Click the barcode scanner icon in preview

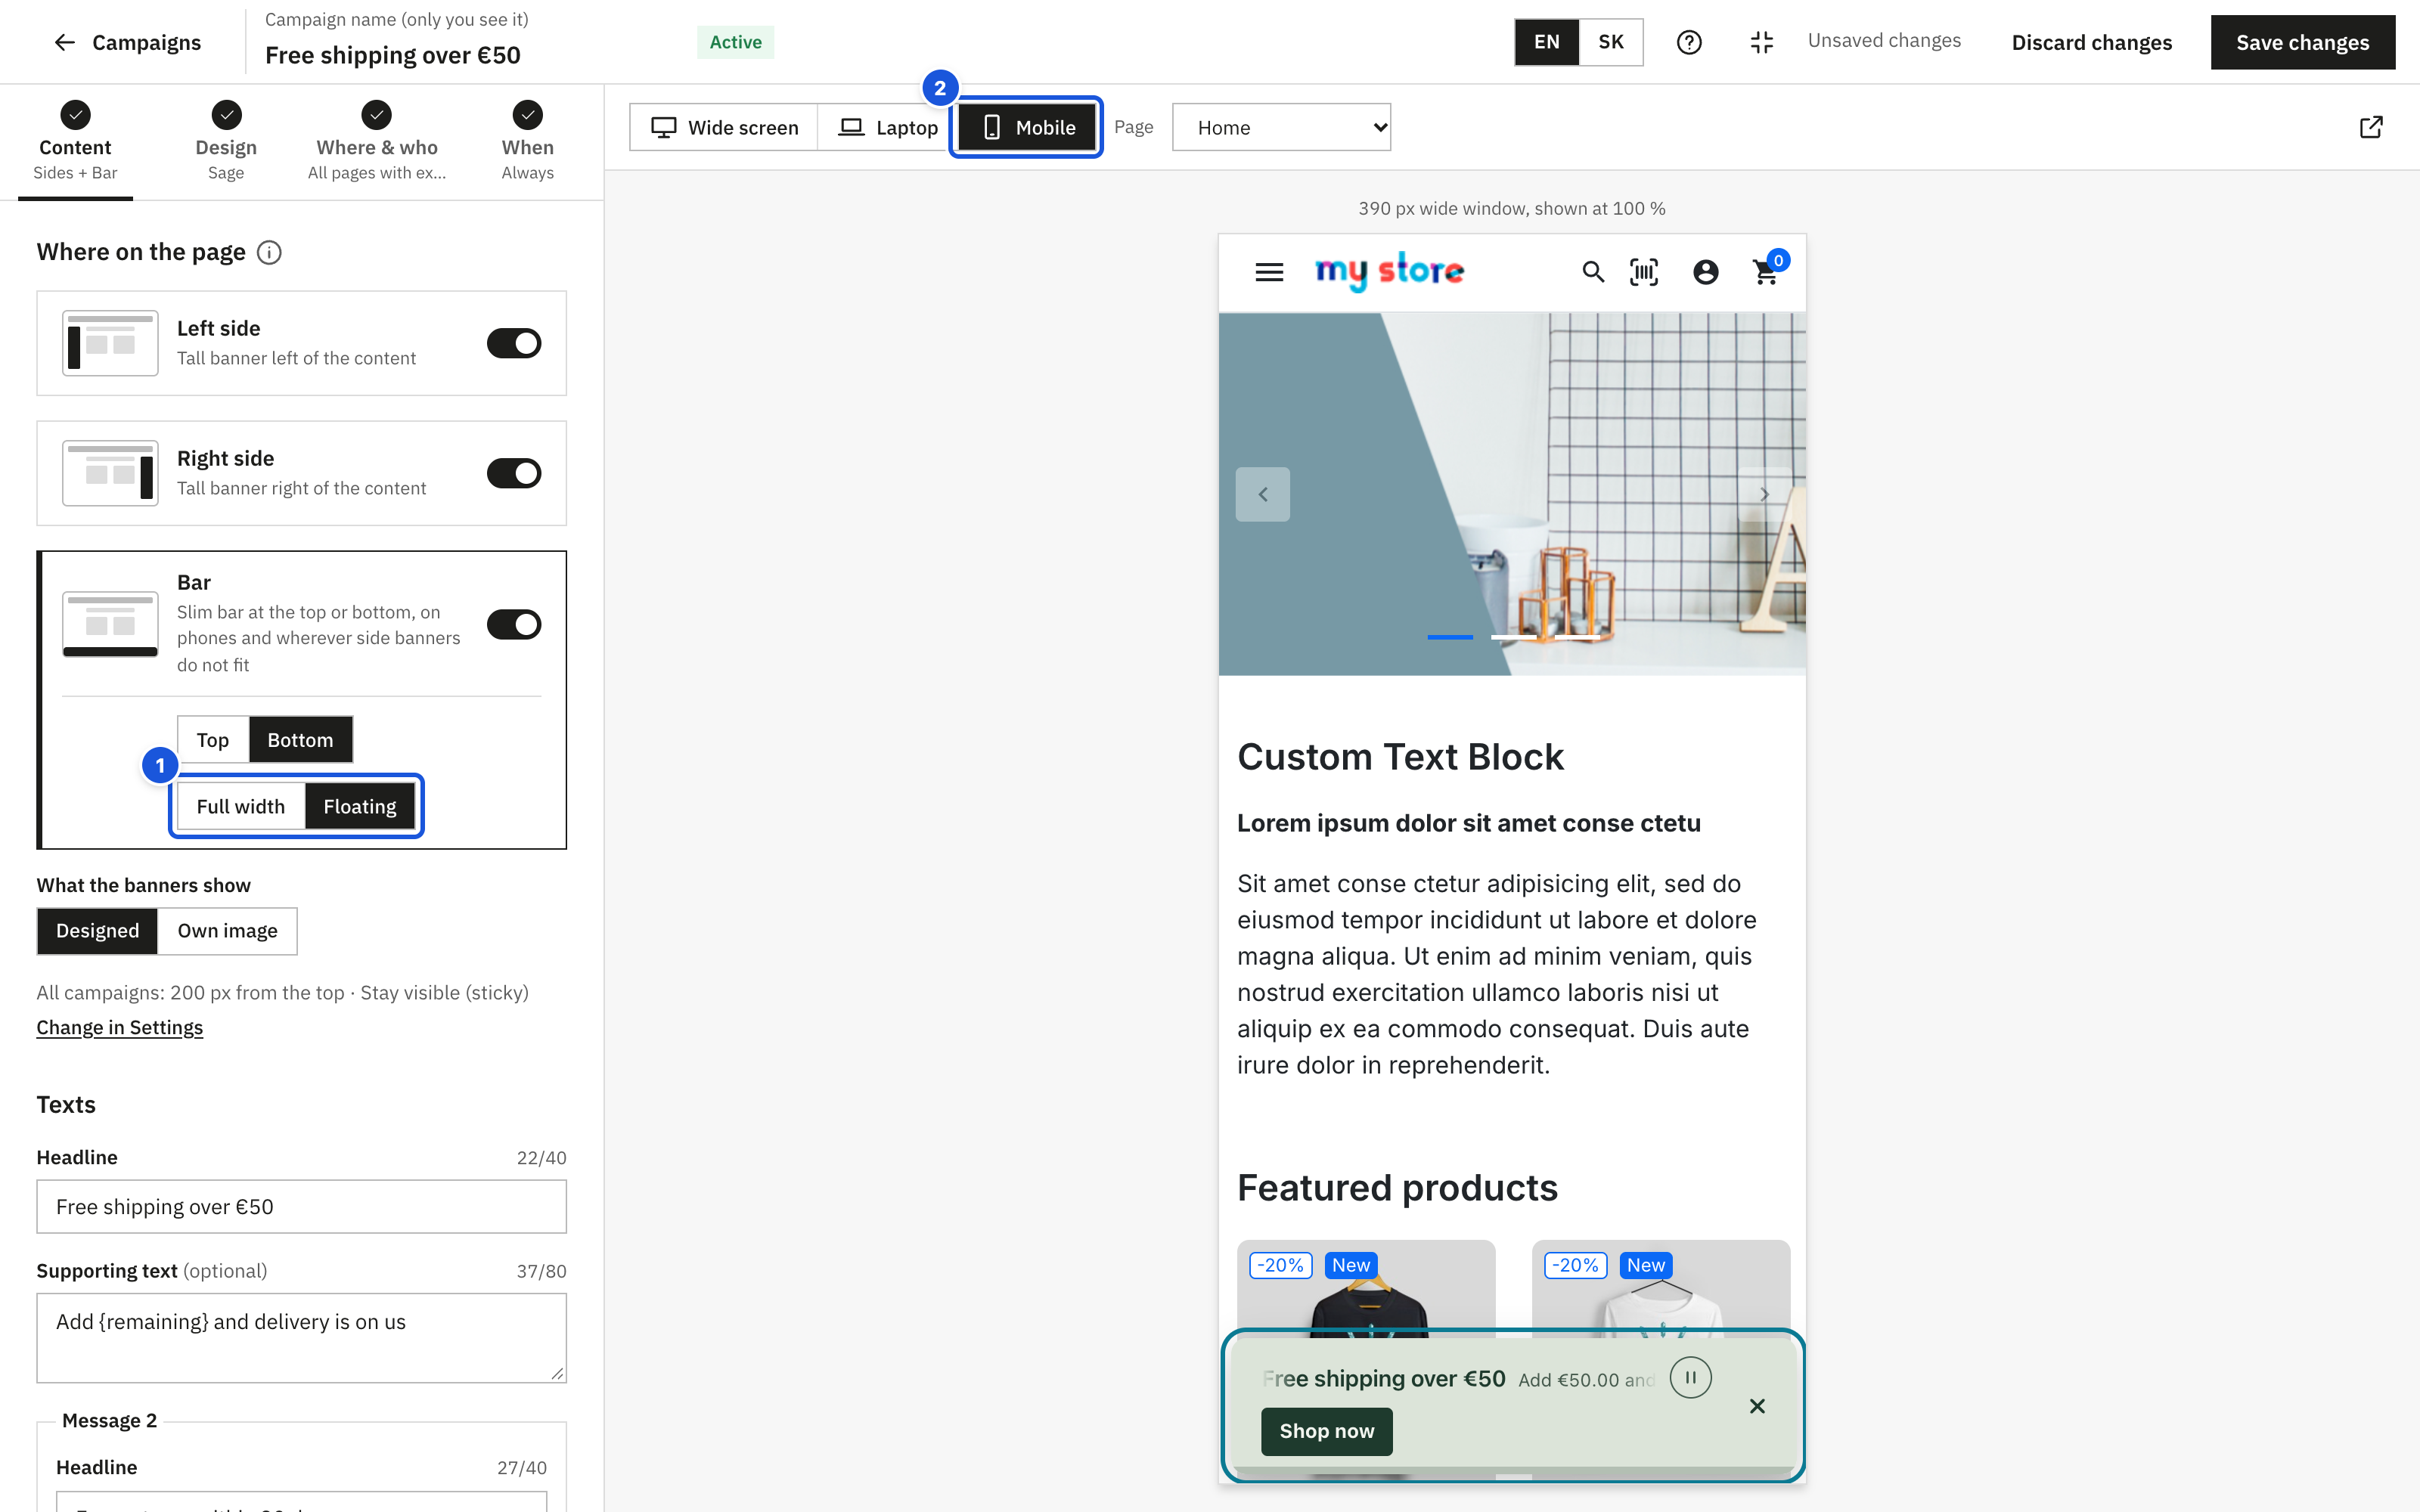pyautogui.click(x=1644, y=272)
